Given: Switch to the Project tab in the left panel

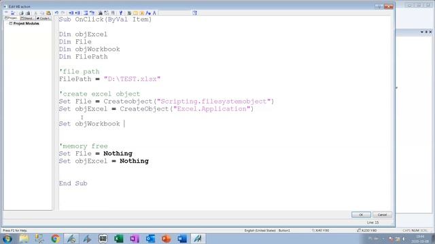Looking at the screenshot, I should (12, 18).
